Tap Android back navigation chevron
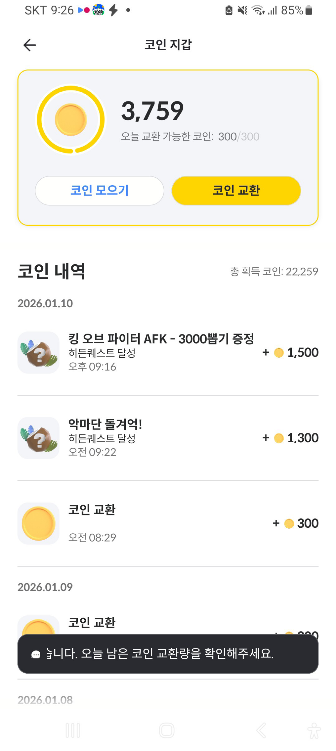Image resolution: width=336 pixels, height=751 pixels. pos(261,730)
